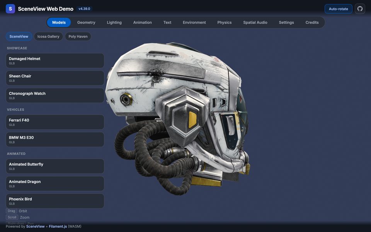Open the Settings tab

point(286,22)
